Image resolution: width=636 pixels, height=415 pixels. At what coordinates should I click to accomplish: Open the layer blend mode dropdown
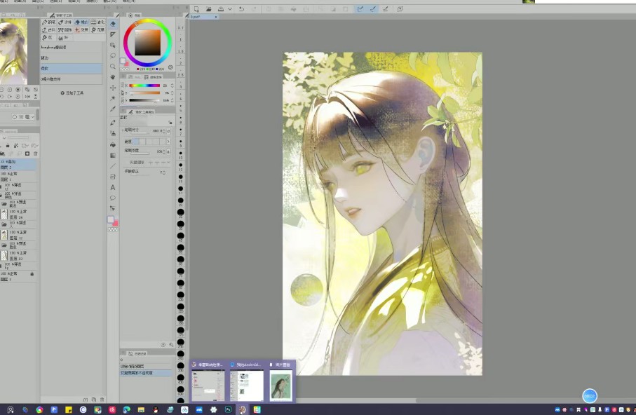(x=4, y=138)
